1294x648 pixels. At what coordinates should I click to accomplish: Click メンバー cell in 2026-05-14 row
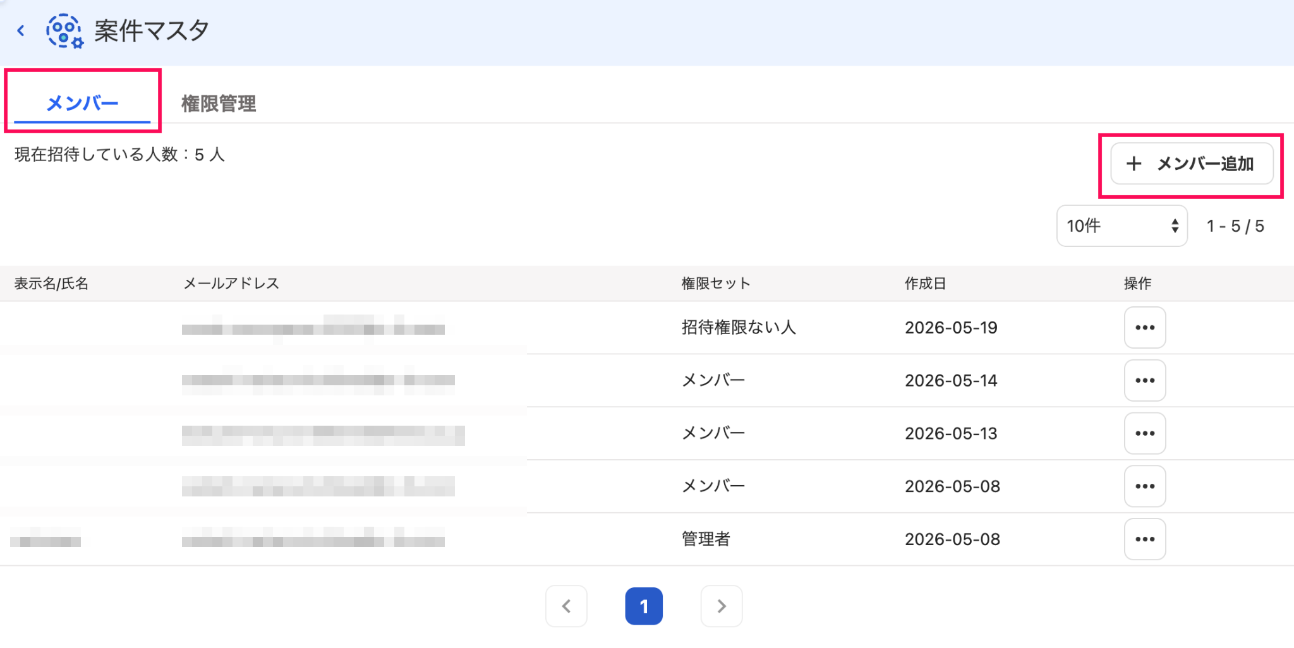coord(713,380)
